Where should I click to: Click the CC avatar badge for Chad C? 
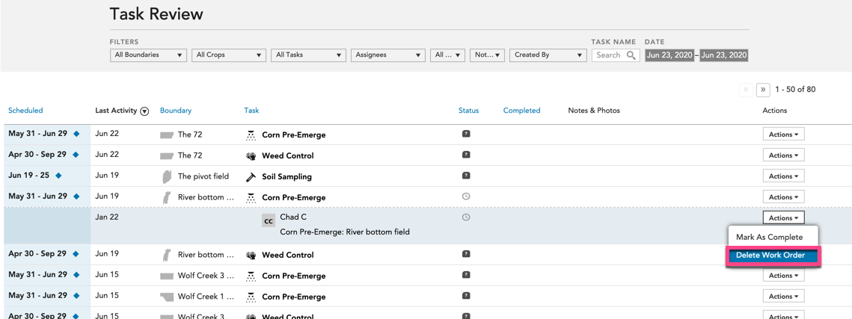[269, 221]
